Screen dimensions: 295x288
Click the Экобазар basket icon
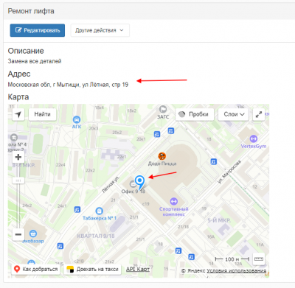coord(33,233)
